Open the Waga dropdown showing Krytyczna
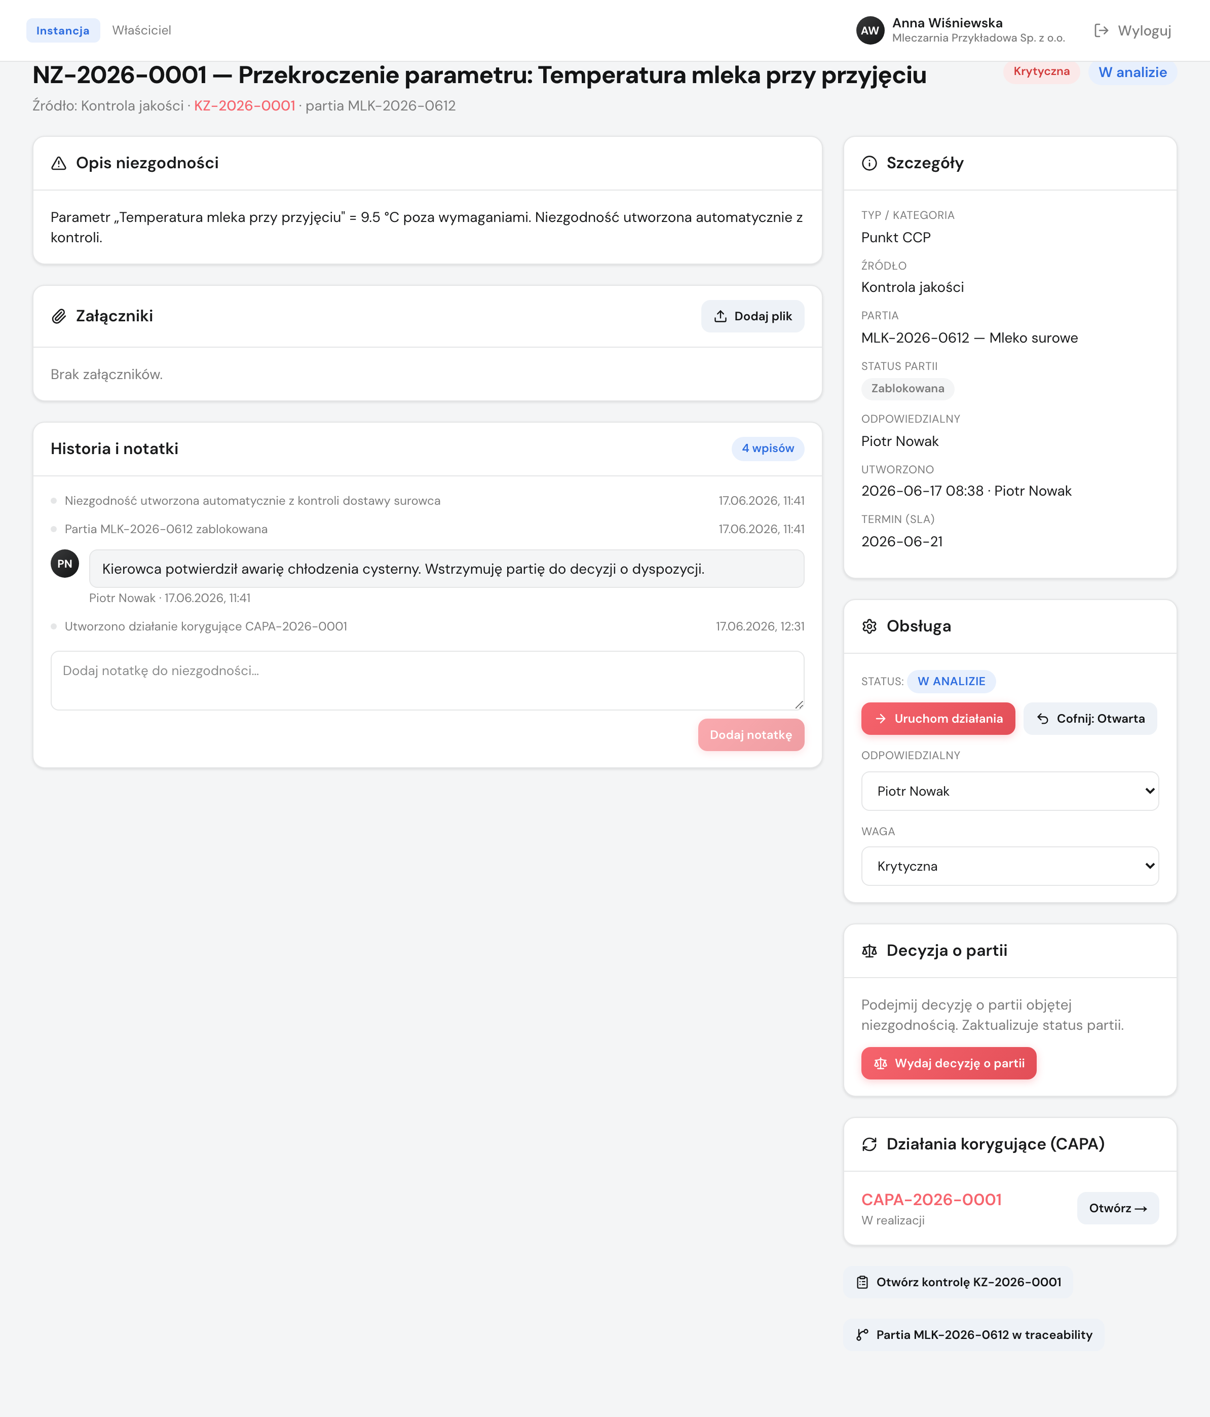1210x1417 pixels. (1010, 866)
